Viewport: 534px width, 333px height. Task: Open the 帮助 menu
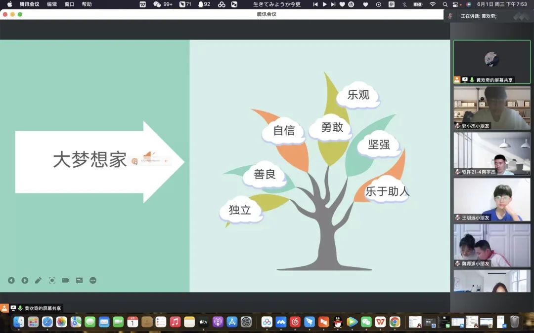click(87, 4)
